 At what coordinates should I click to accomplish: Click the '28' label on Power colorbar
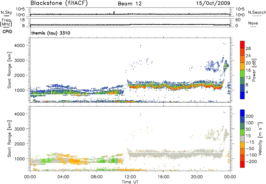248,48
